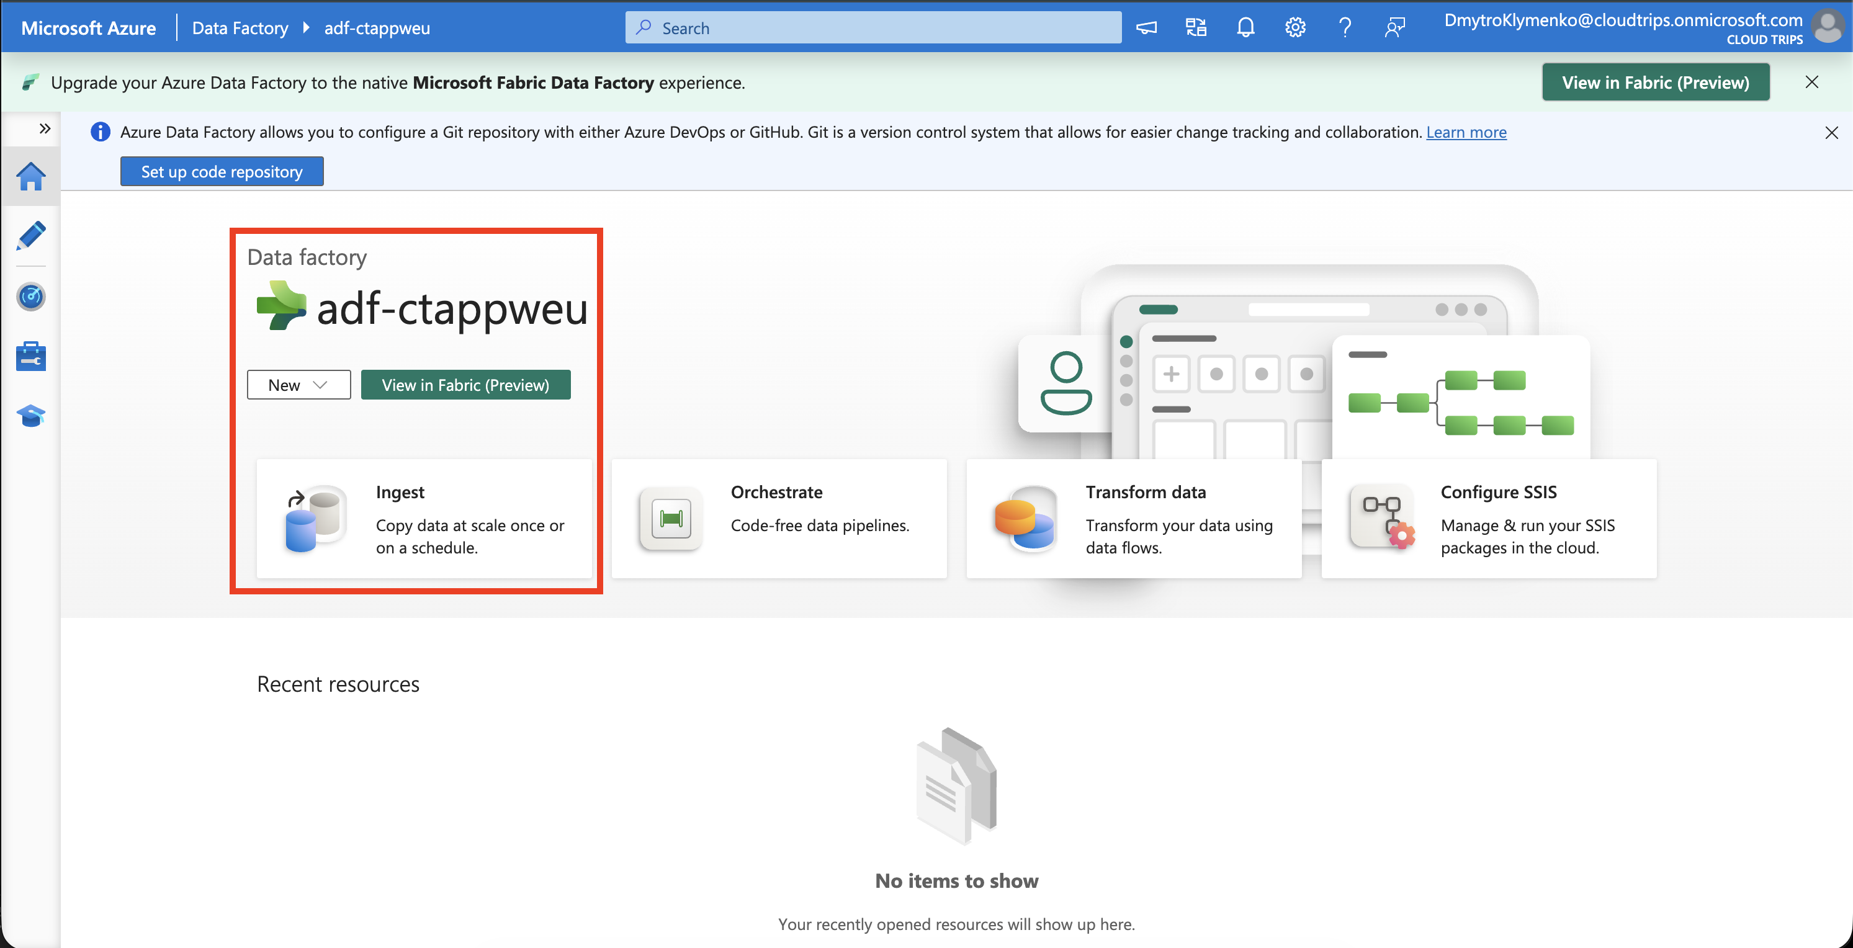Viewport: 1853px width, 948px height.
Task: Click the 'No items to show' text
Action: [956, 881]
